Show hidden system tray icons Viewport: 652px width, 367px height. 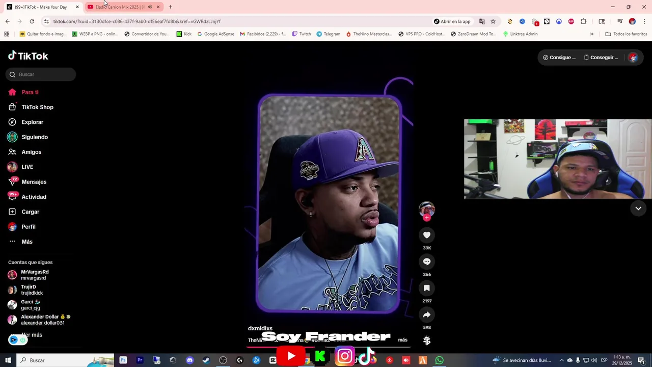coord(561,360)
